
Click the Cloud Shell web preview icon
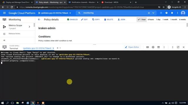[x=159, y=47]
